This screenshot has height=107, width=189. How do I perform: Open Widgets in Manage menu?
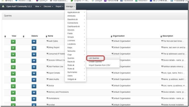click(75, 79)
